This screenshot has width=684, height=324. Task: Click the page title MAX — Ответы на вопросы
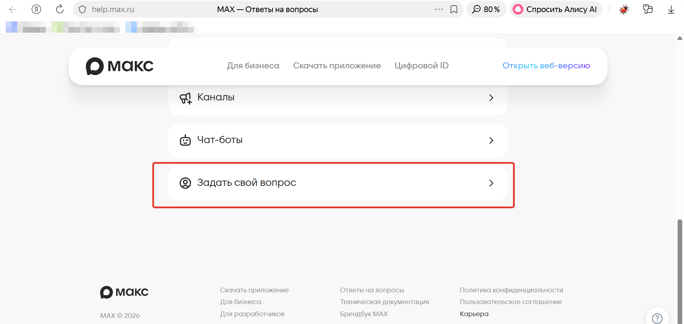[x=268, y=10]
